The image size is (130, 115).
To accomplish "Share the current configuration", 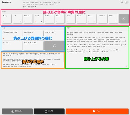I will tap(49, 111).
